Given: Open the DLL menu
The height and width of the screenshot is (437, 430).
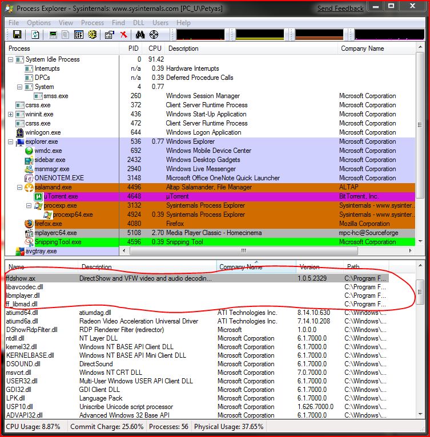Looking at the screenshot, I should (138, 23).
